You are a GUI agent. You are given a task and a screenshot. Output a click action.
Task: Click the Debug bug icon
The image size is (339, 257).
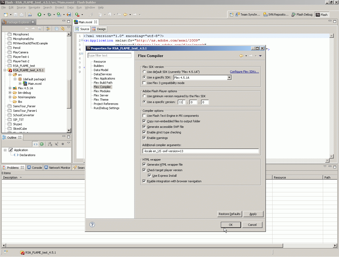coord(49,15)
